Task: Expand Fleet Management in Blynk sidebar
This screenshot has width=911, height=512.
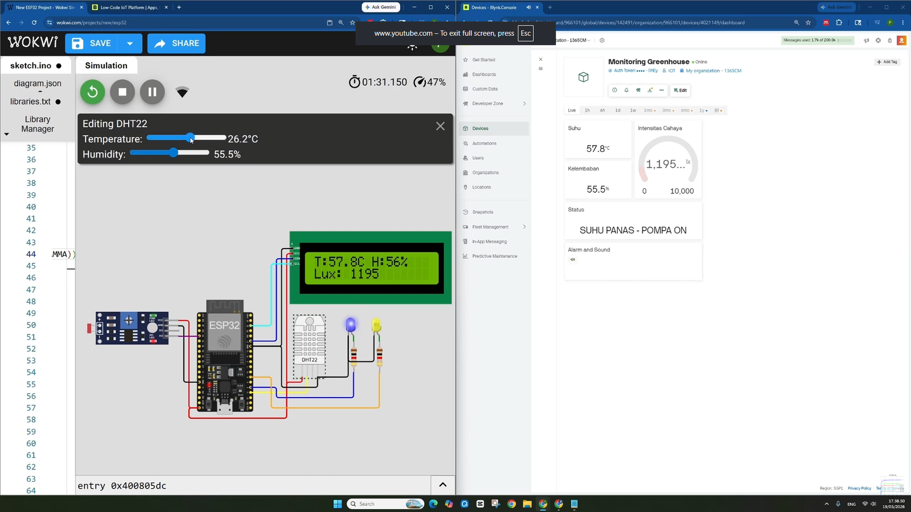Action: 494,227
